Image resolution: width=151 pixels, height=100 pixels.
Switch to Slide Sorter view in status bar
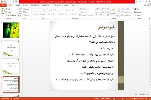click(x=118, y=99)
